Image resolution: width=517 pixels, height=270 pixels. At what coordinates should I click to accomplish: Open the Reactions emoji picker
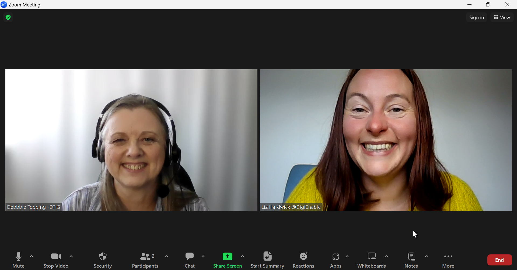(x=303, y=260)
